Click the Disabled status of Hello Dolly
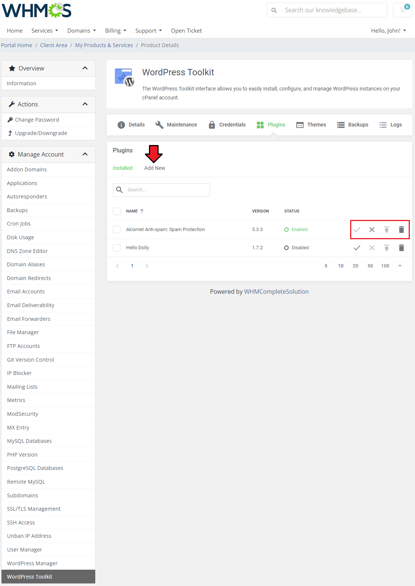This screenshot has height=586, width=415. click(296, 248)
